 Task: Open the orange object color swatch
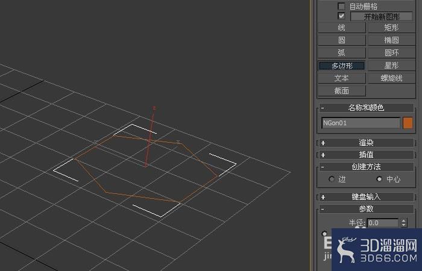click(408, 123)
